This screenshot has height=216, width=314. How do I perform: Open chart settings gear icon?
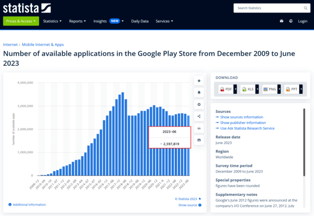coord(199,104)
